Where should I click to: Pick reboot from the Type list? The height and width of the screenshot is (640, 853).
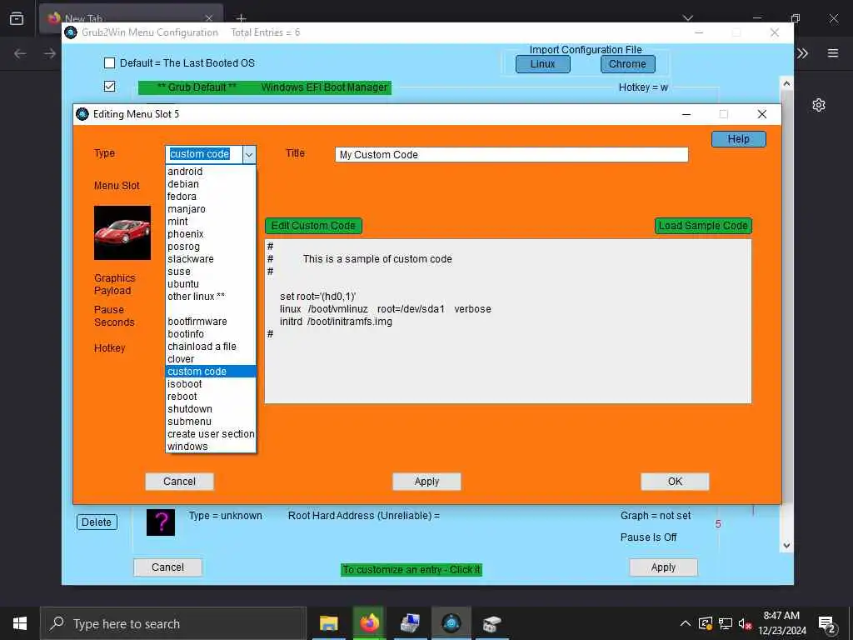[211, 397]
